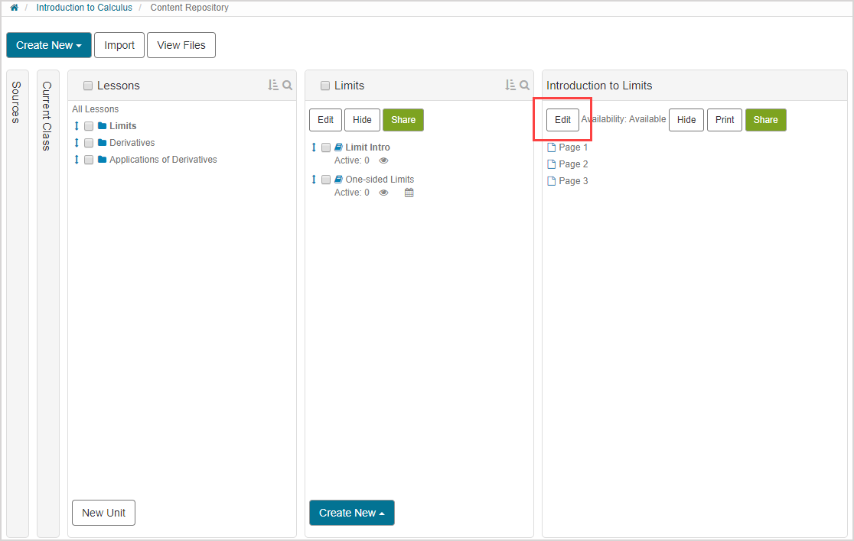Check the Derivatives folder checkbox
This screenshot has width=854, height=541.
[x=89, y=143]
